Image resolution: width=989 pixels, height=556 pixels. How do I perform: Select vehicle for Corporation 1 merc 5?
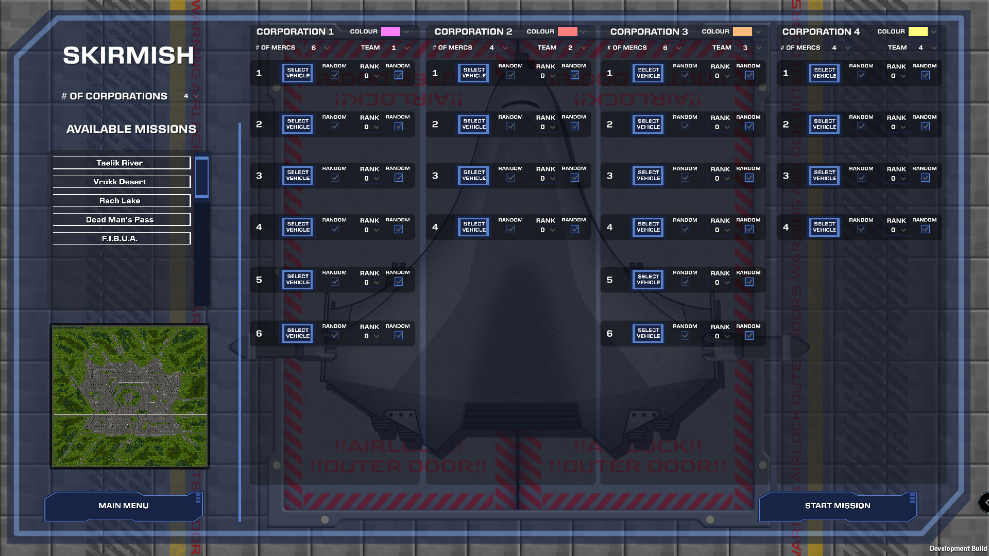click(297, 280)
